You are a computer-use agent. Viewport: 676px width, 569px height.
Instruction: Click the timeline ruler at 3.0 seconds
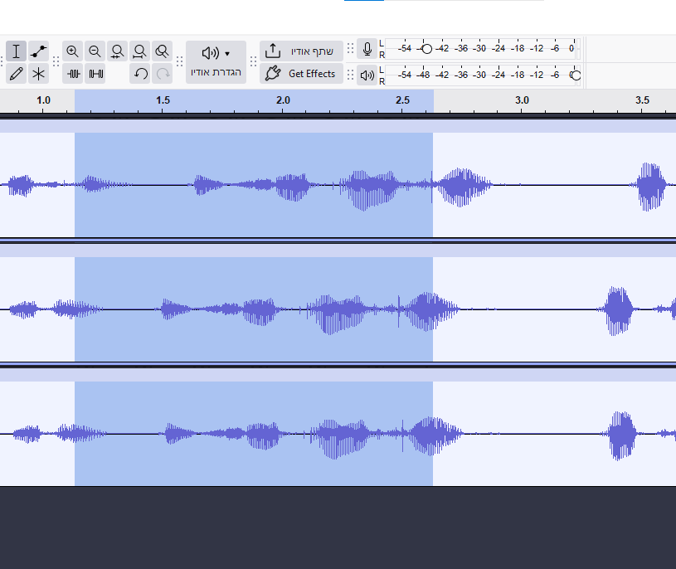tap(522, 100)
